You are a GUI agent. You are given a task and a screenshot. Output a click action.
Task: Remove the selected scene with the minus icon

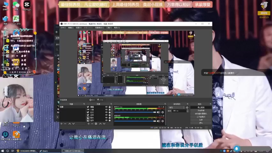65,124
